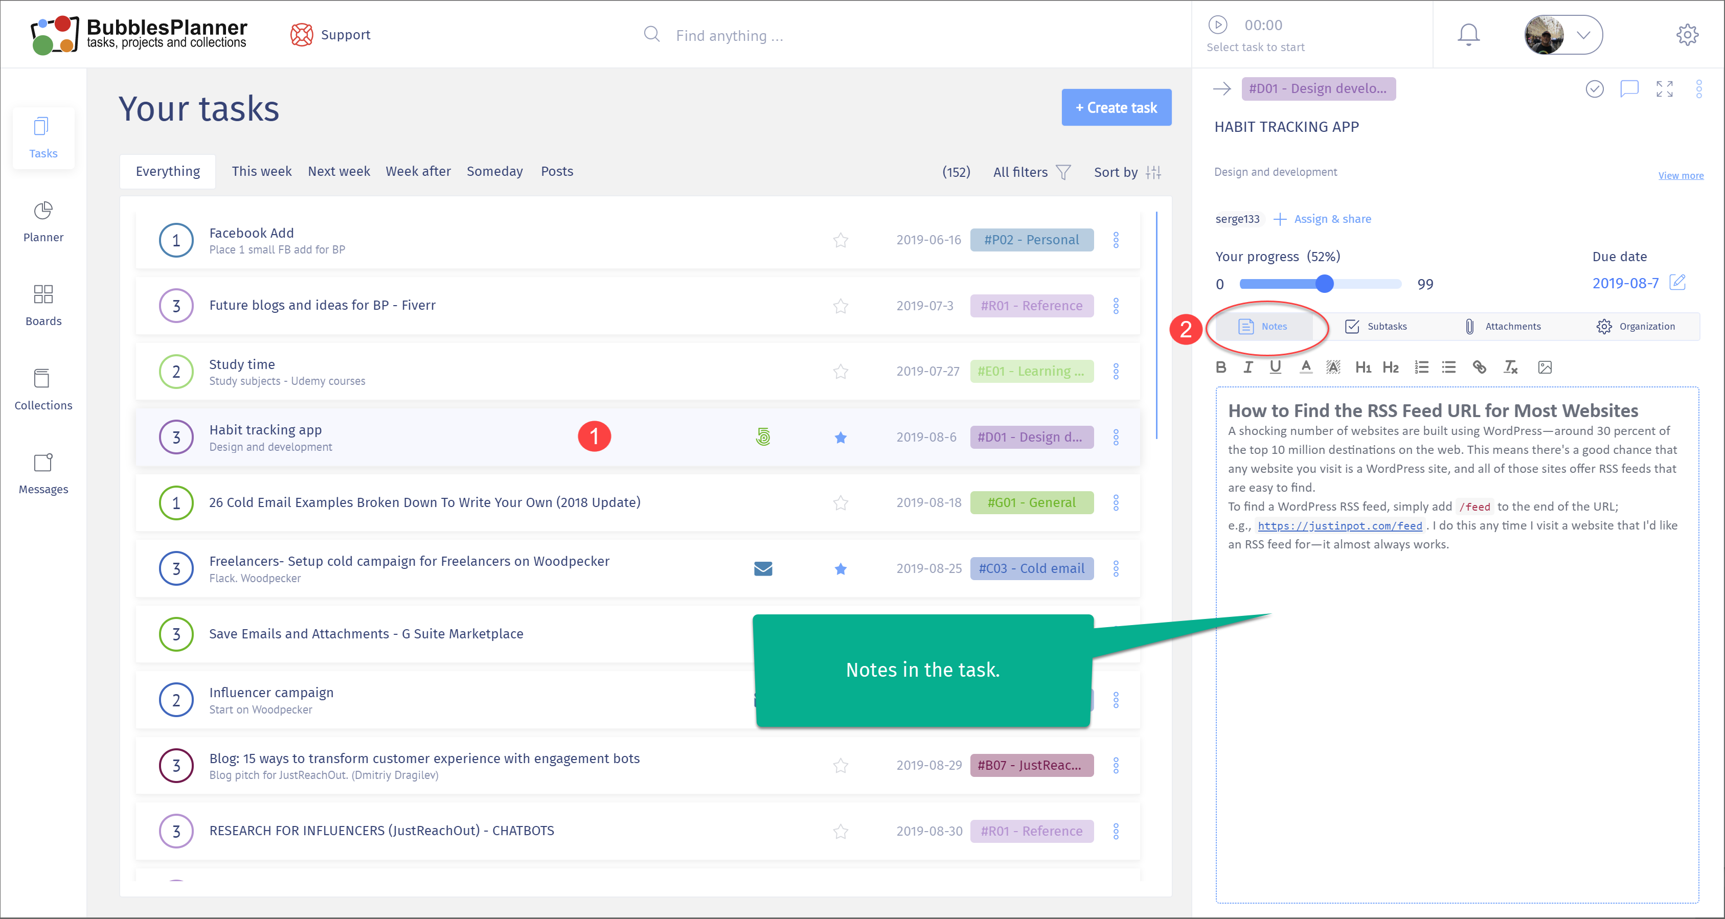1725x919 pixels.
Task: Switch to This week tab
Action: tap(261, 171)
